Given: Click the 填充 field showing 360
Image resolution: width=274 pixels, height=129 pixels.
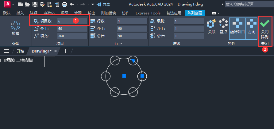Looking at the screenshot, I should pos(72,36).
